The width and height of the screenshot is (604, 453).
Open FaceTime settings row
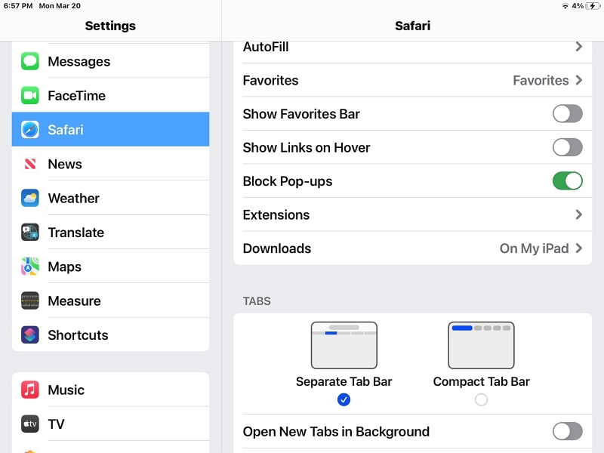[x=110, y=96]
